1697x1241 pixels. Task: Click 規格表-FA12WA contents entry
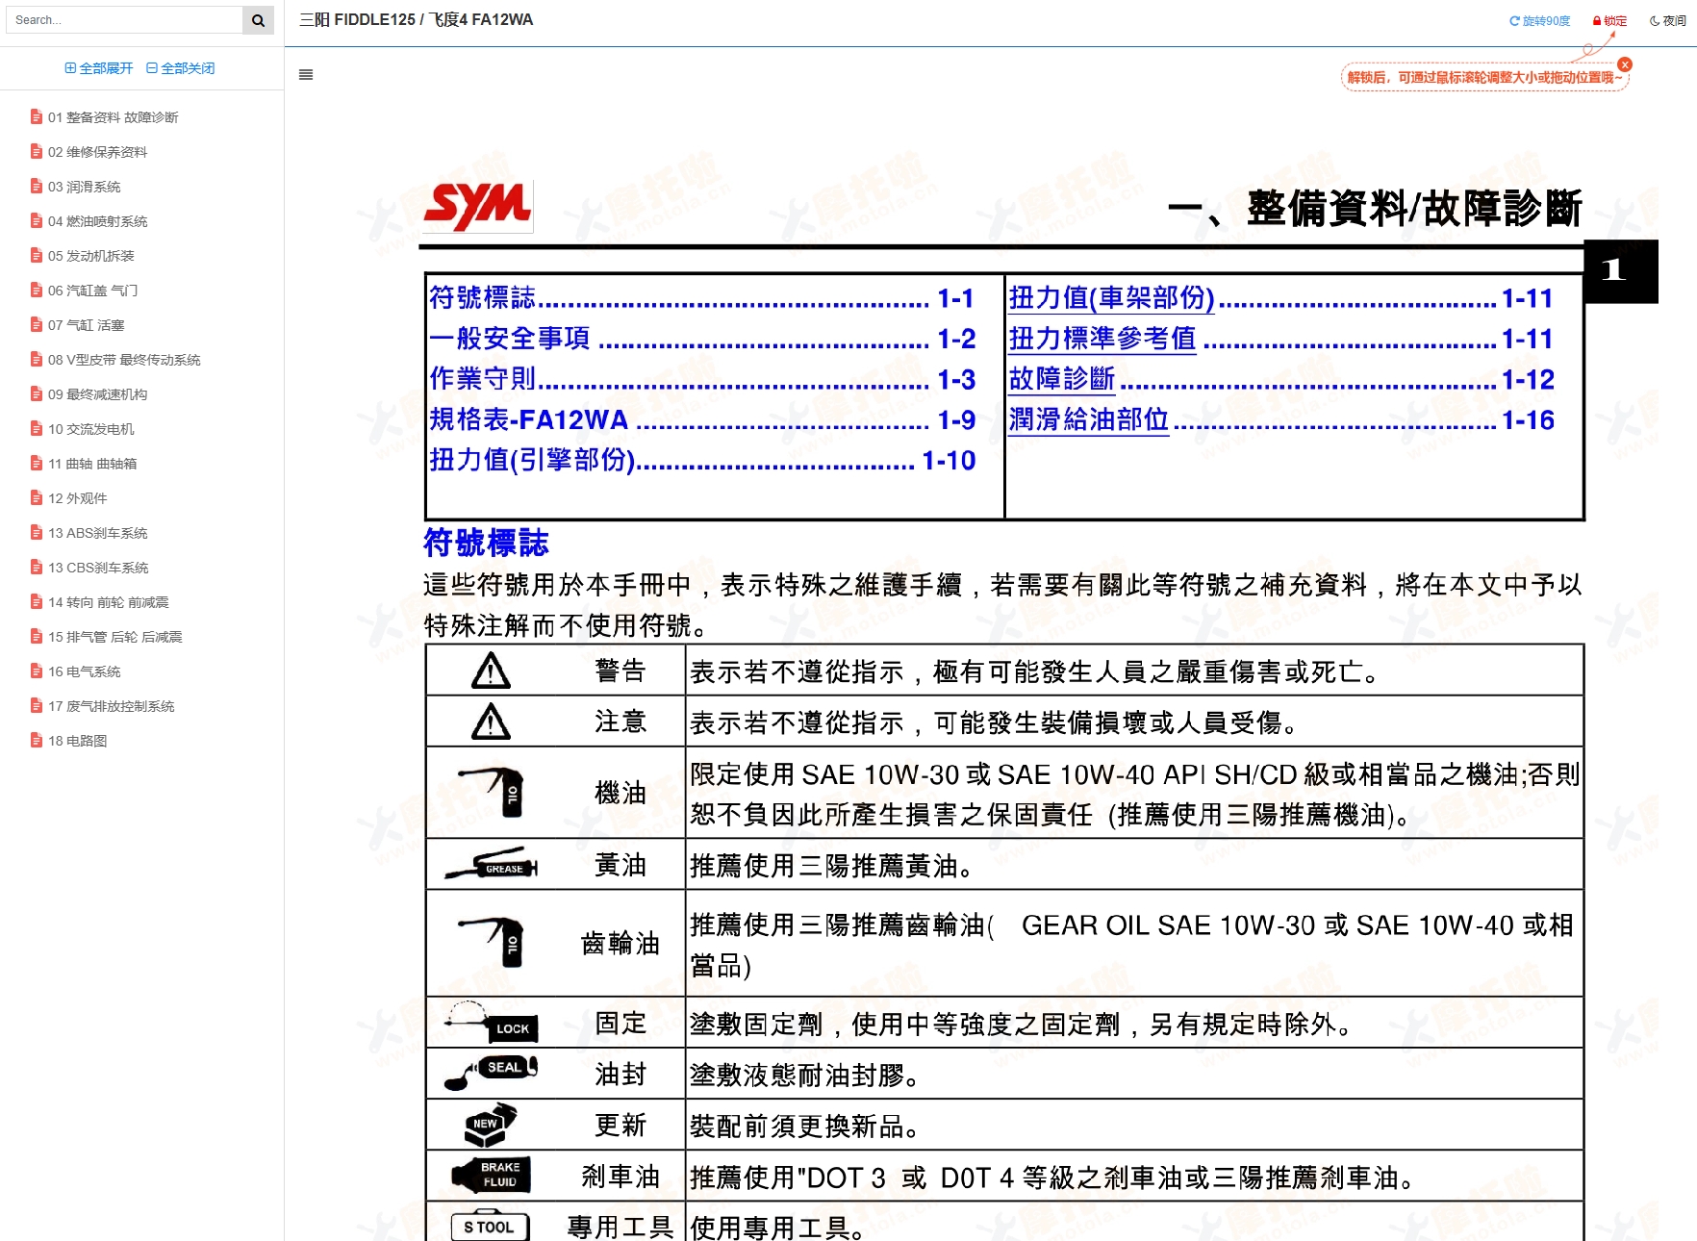tap(702, 419)
